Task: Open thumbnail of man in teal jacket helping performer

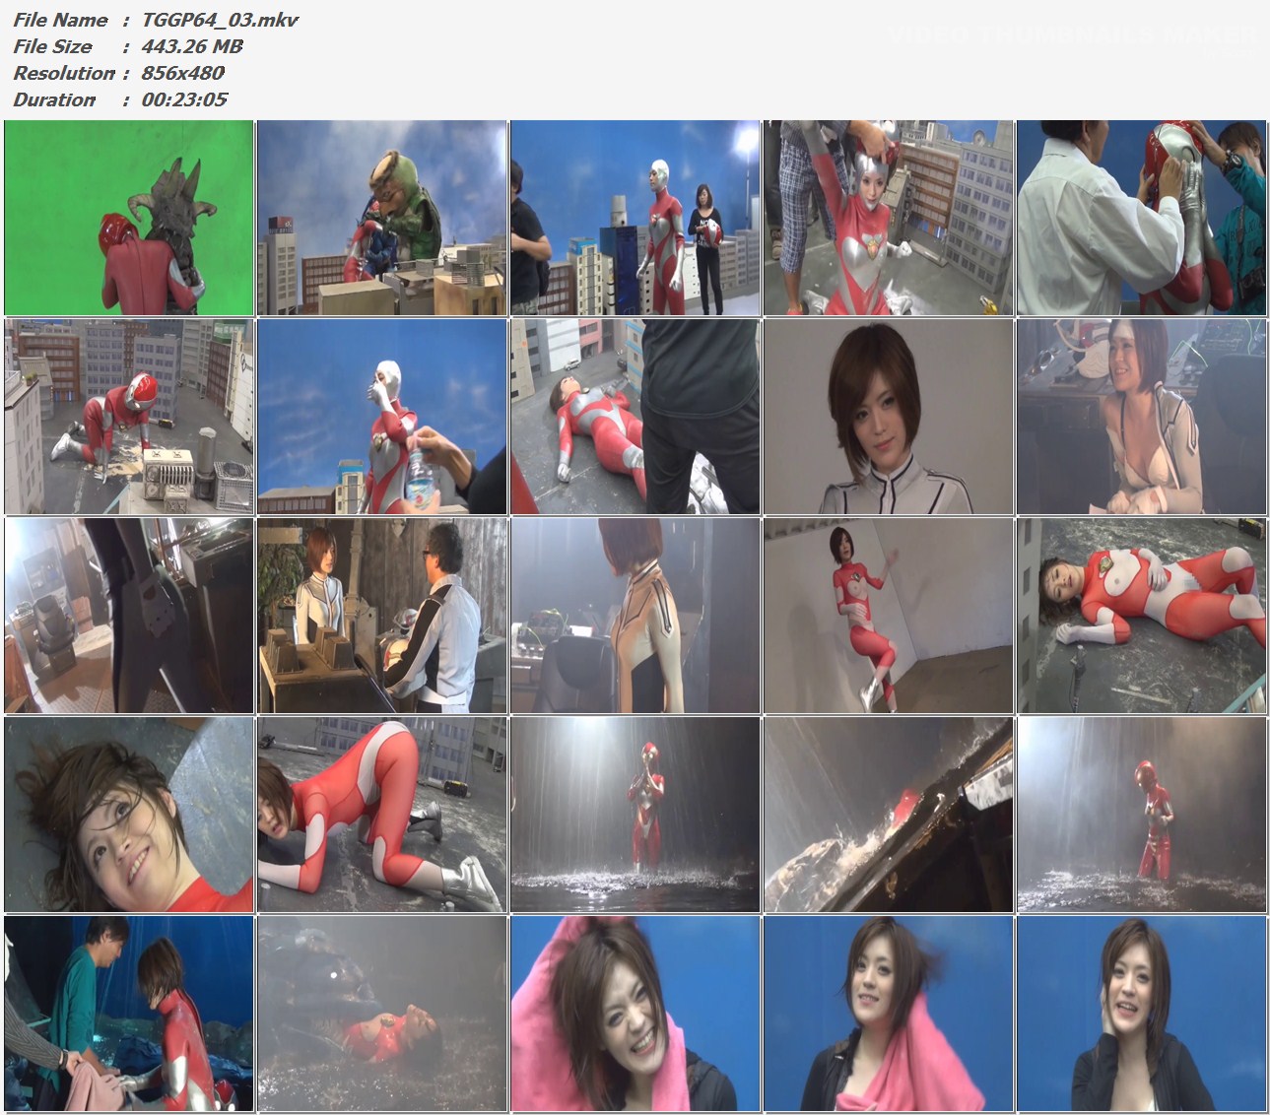Action: tap(129, 1014)
